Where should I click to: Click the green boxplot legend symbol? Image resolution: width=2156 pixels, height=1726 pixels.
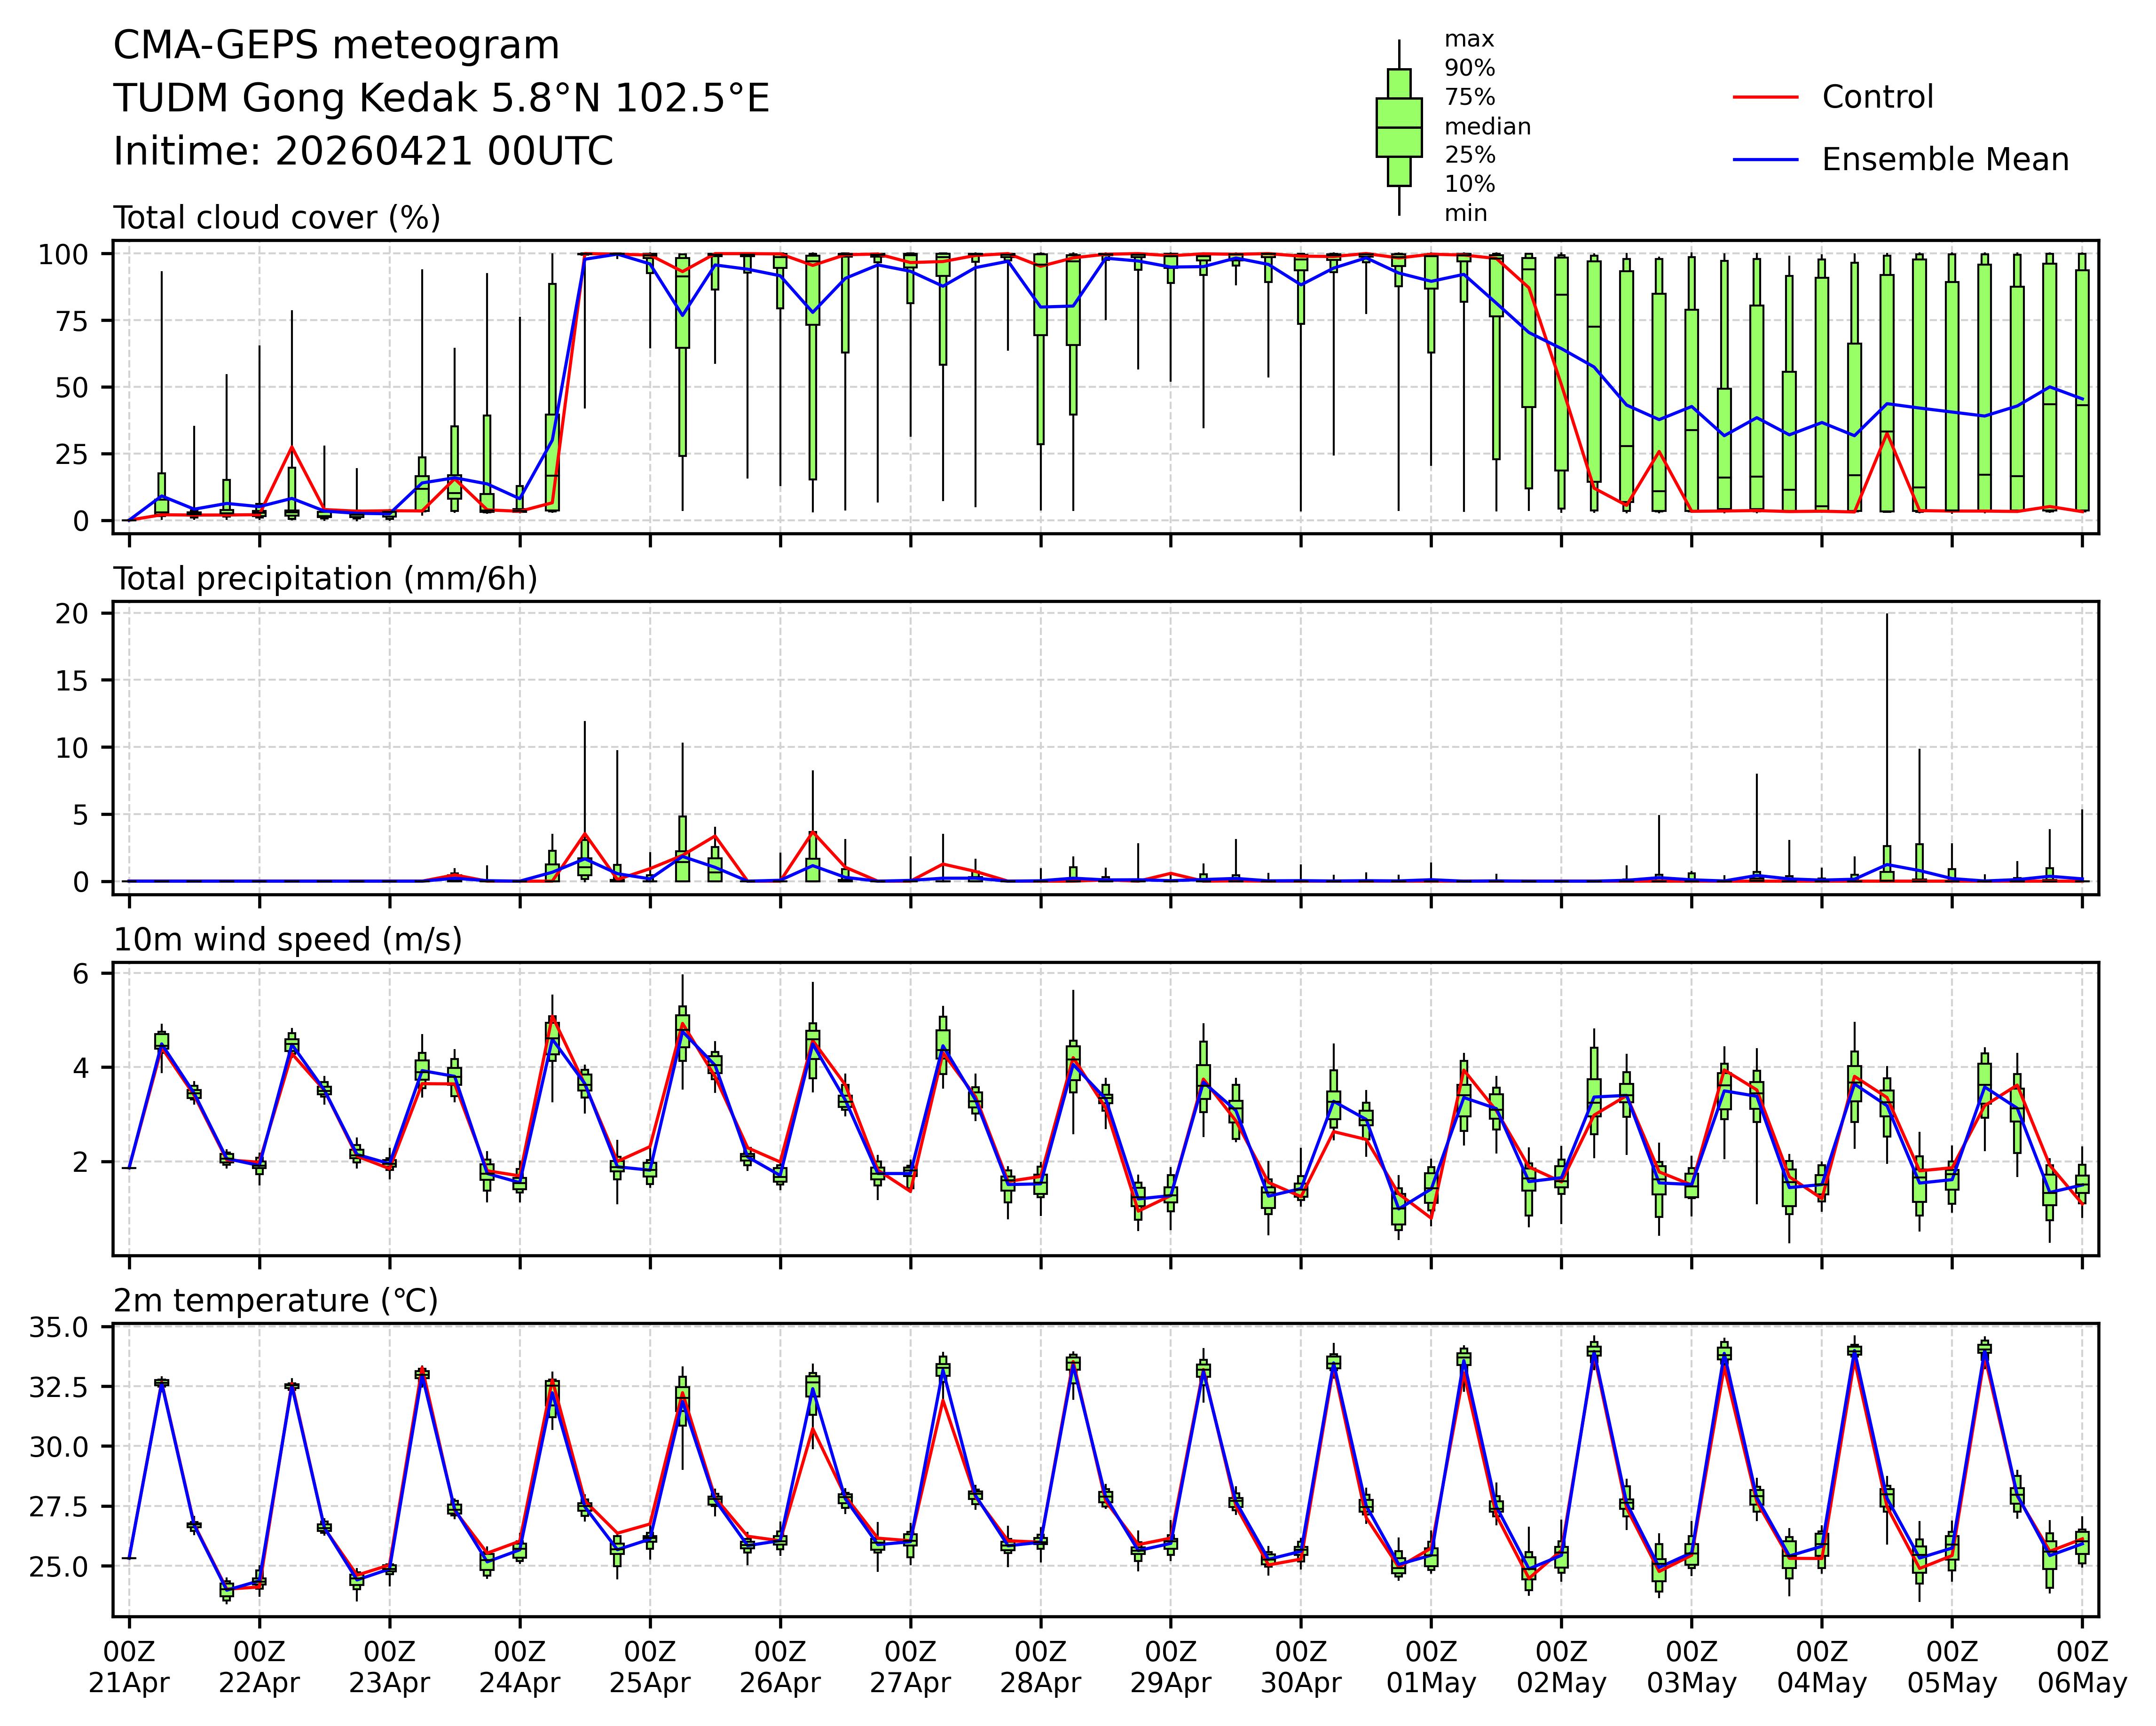(1398, 128)
